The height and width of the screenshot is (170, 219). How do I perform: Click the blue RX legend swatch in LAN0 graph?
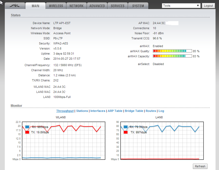pyautogui.click(x=126, y=127)
